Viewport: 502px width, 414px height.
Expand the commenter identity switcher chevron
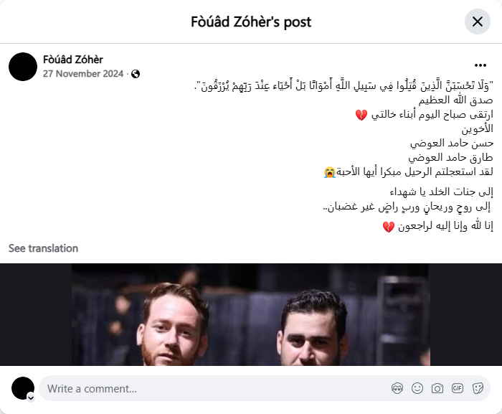click(x=31, y=398)
